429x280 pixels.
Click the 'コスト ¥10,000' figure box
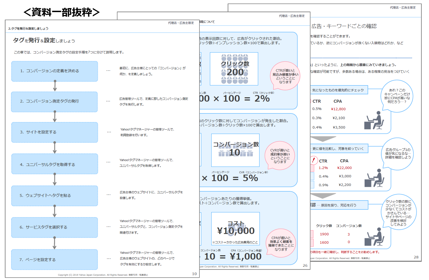(235, 229)
